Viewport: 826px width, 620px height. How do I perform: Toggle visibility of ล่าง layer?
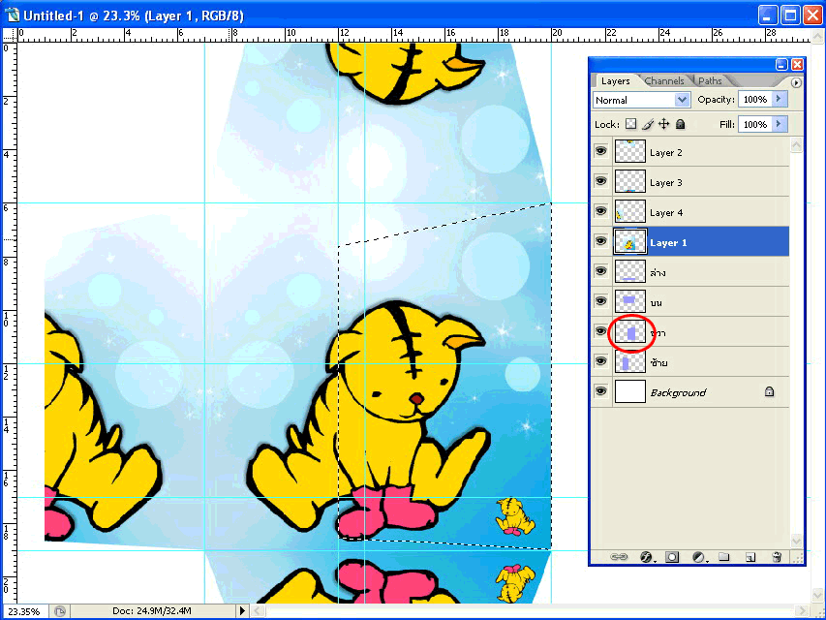click(x=600, y=271)
